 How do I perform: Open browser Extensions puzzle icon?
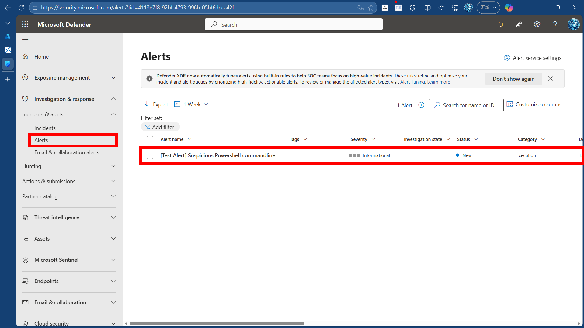[412, 7]
